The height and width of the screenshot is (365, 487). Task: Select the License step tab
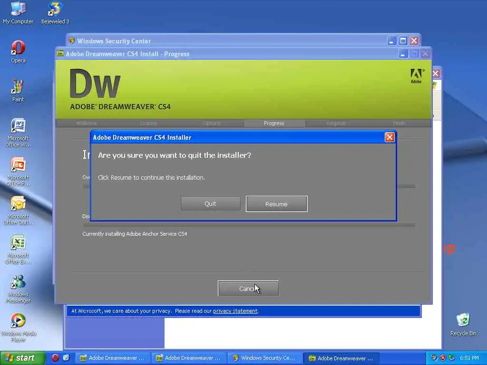[149, 123]
